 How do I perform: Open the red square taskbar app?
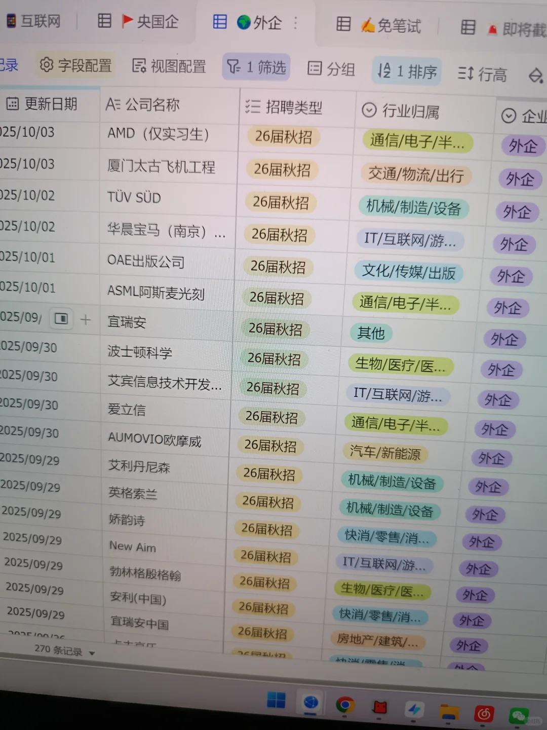click(x=379, y=708)
